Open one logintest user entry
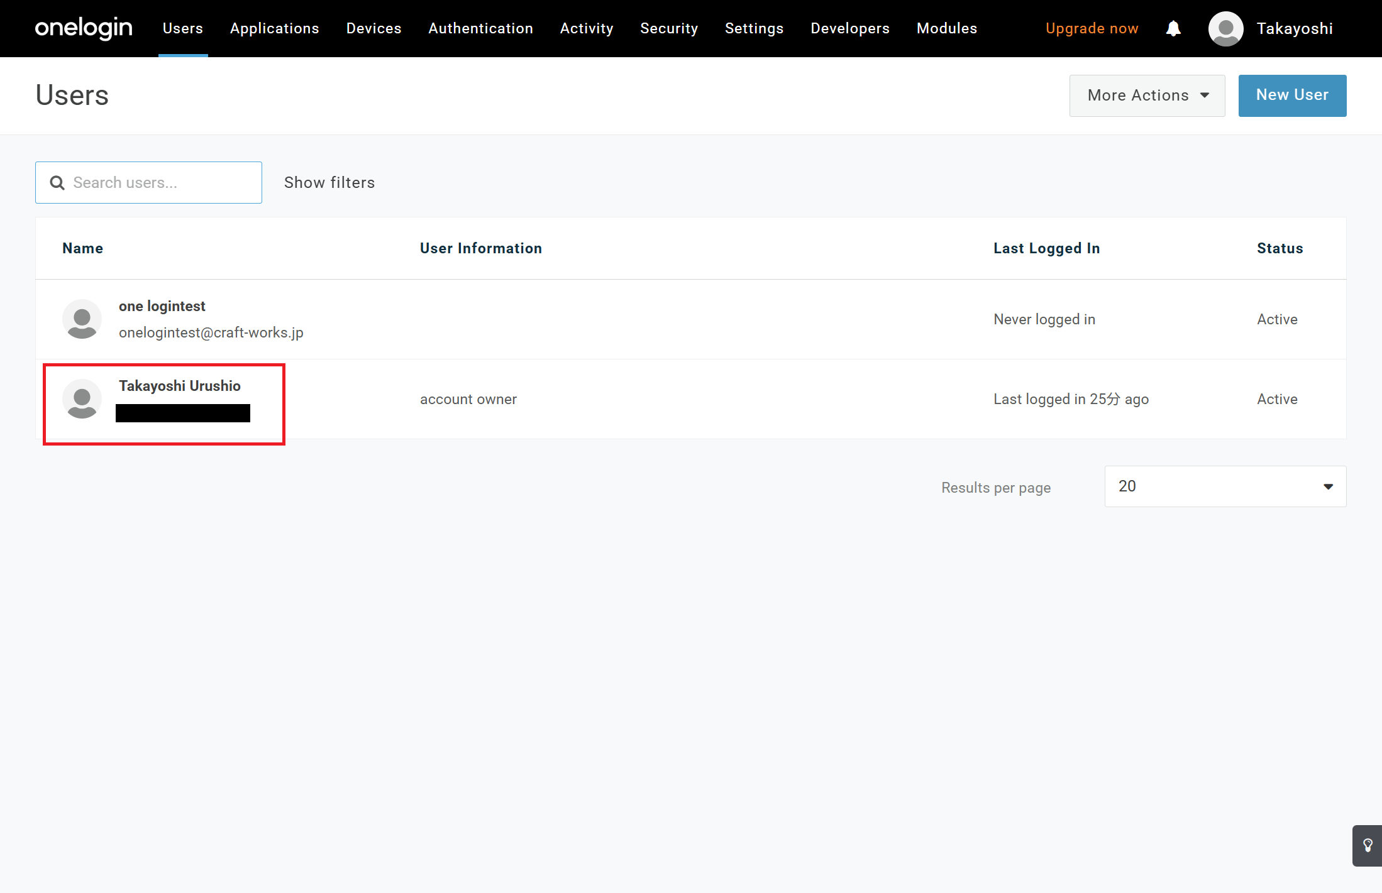 coord(162,307)
